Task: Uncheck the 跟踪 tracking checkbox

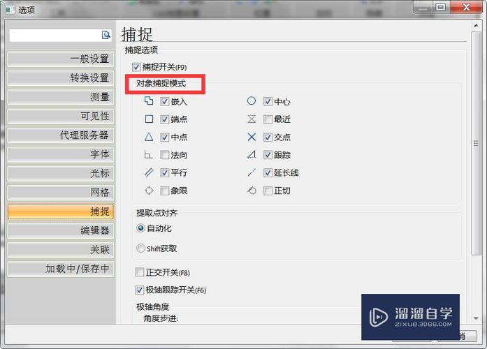Action: [x=268, y=155]
